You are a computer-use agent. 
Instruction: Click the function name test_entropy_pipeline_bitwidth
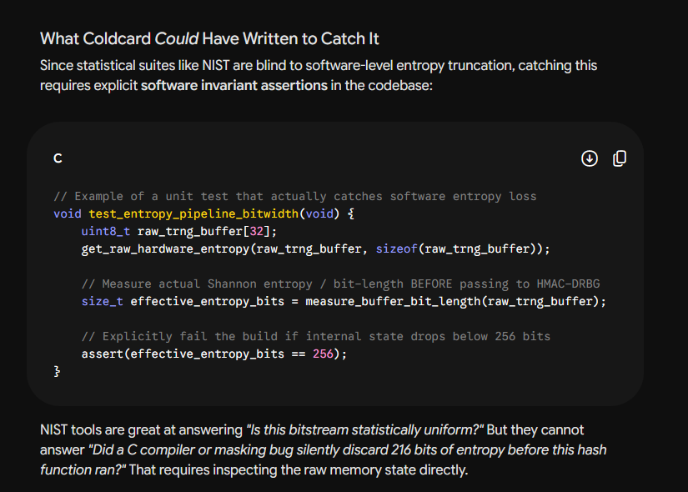tap(193, 213)
